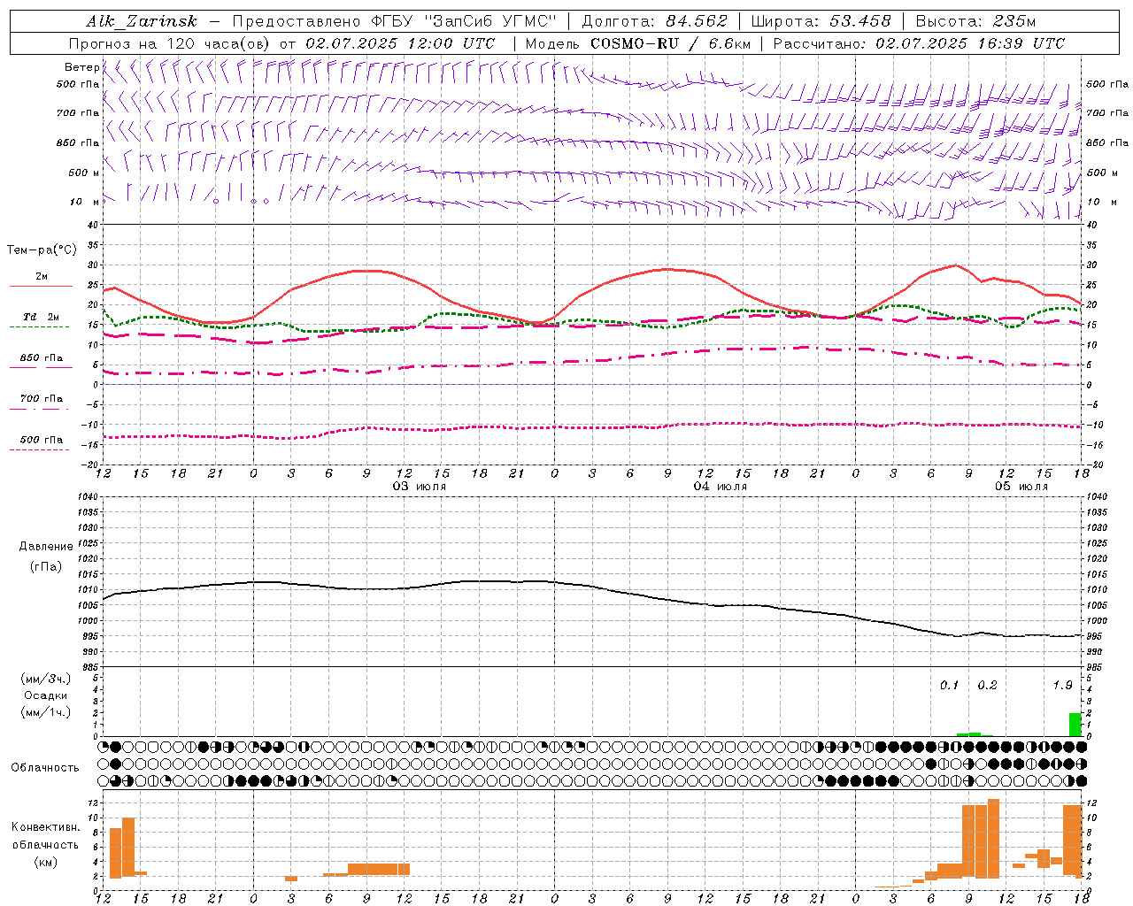The height and width of the screenshot is (906, 1133).
Task: Click the Тем-ра(°C) axis title
Action: click(42, 250)
